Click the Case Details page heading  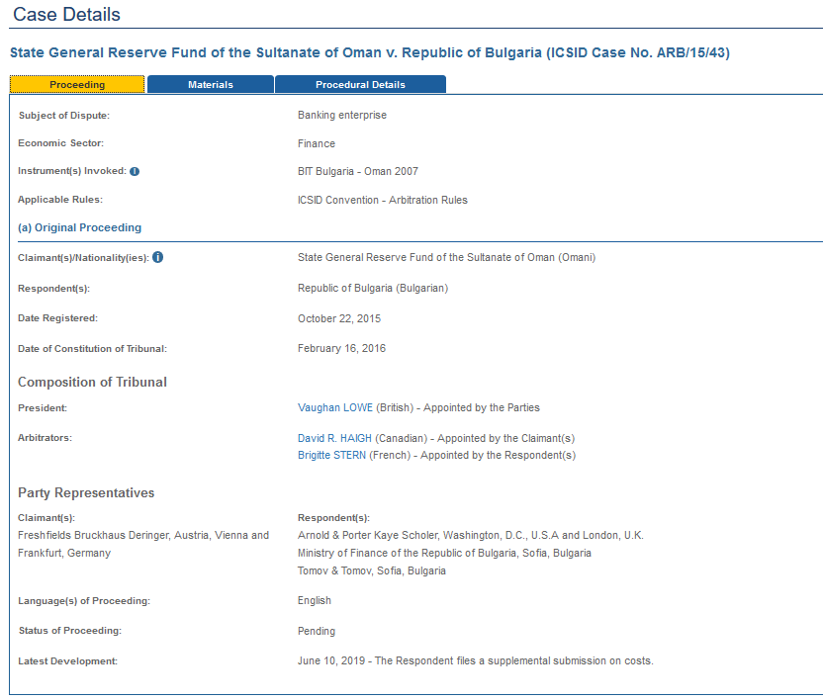[67, 15]
